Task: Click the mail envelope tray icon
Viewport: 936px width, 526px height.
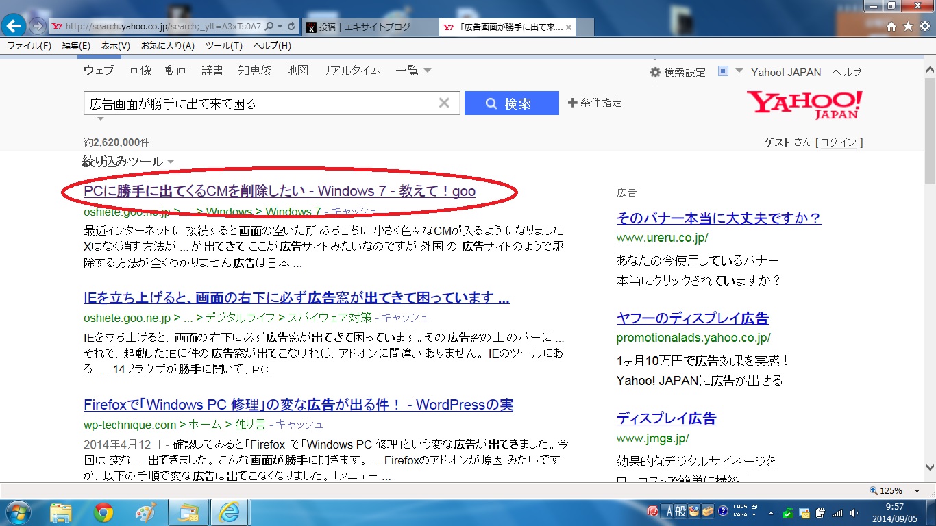Action: click(x=805, y=512)
